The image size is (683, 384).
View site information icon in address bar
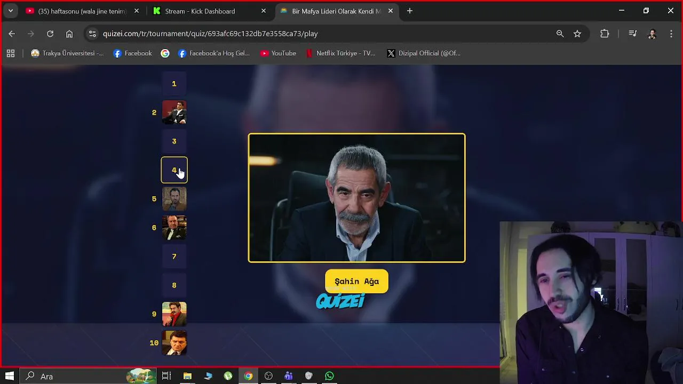(x=92, y=34)
